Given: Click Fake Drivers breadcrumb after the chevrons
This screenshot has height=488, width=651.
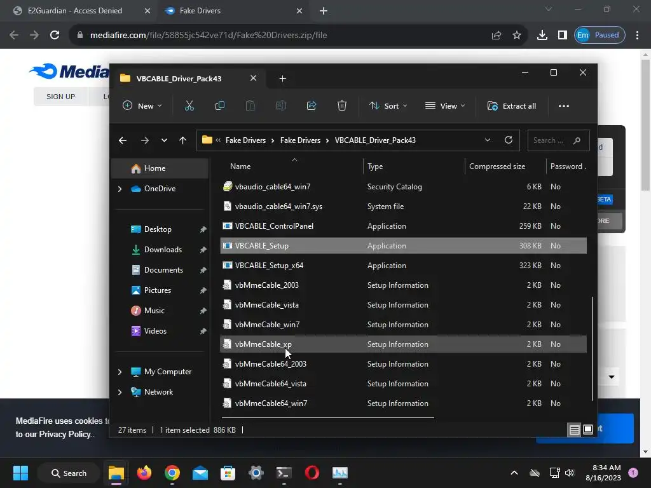Looking at the screenshot, I should (245, 140).
